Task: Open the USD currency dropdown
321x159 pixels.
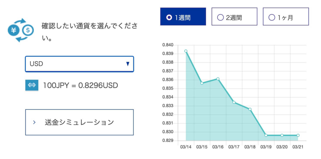Action: click(79, 64)
